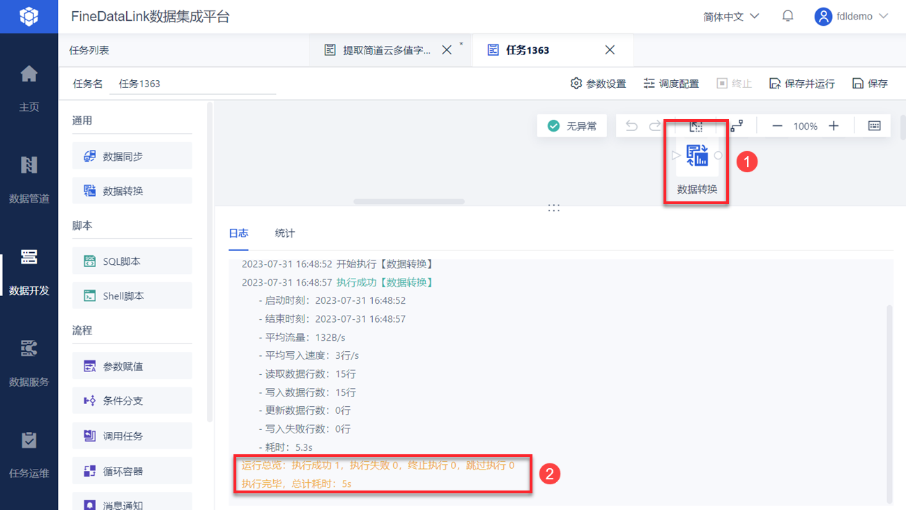Open 数据开发 in the sidebar
This screenshot has width=906, height=510.
(29, 272)
